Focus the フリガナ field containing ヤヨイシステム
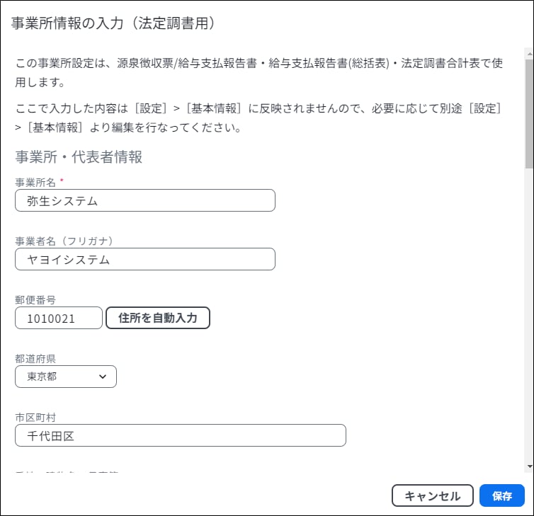Screen dimensions: 534x516 145,259
